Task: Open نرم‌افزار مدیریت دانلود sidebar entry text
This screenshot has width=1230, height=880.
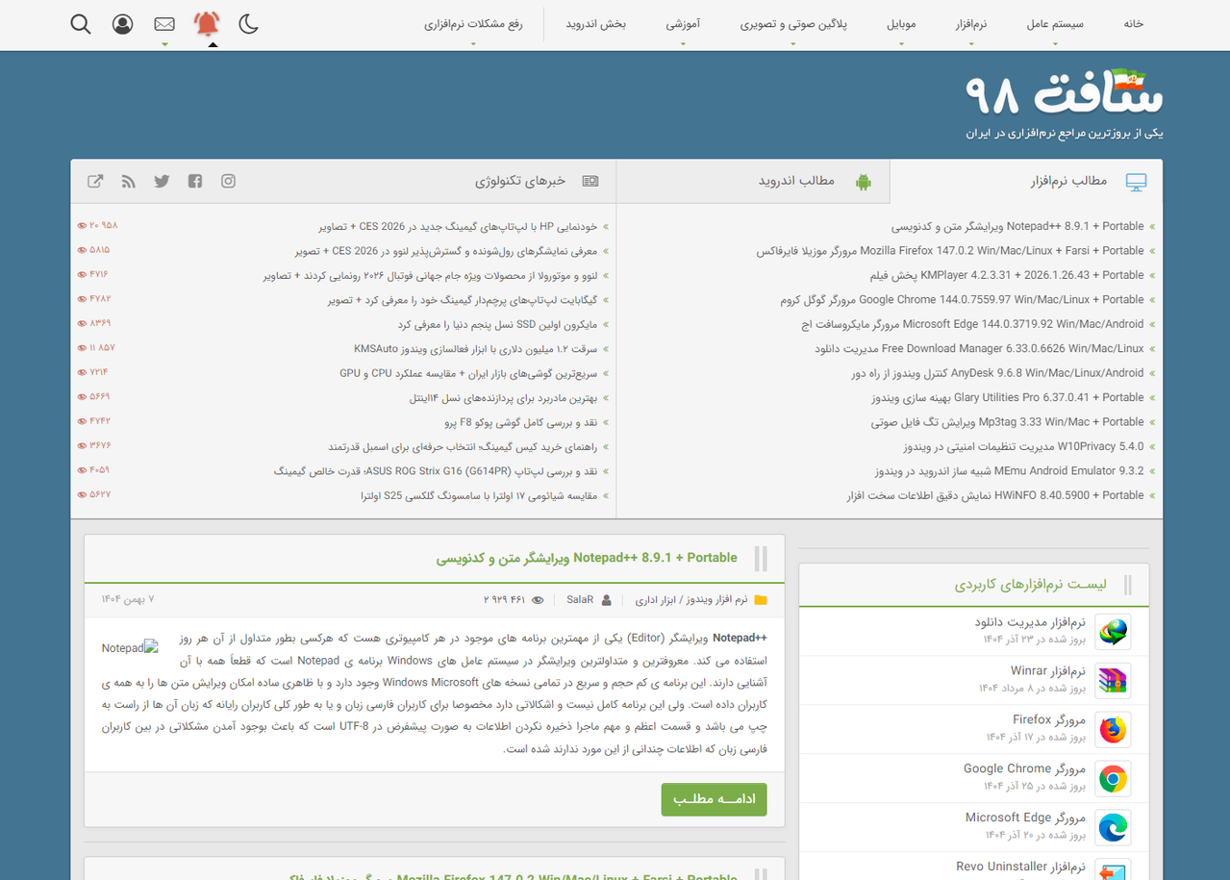Action: (1030, 622)
